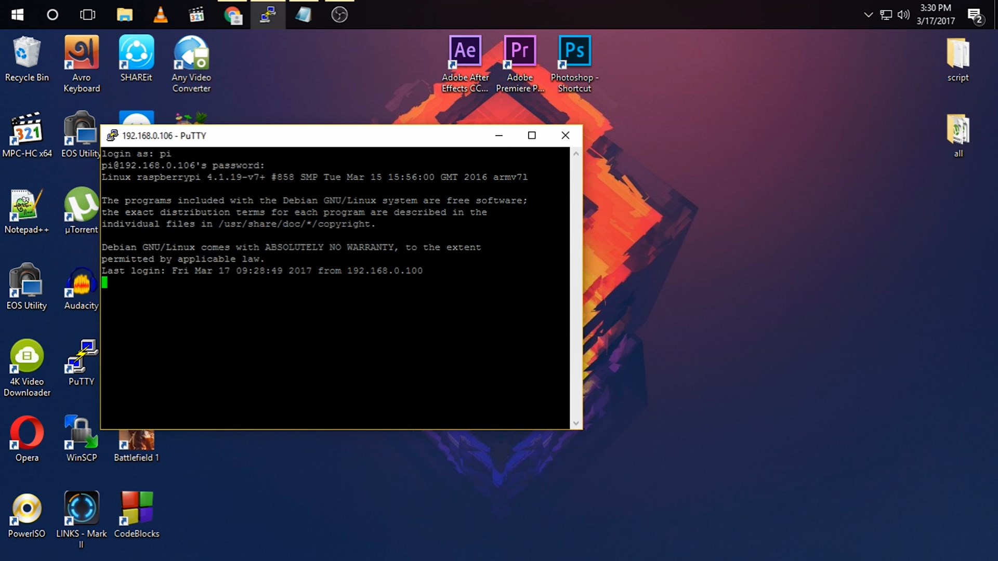The height and width of the screenshot is (561, 998).
Task: Select the PuTTY desktop shortcut
Action: (82, 363)
